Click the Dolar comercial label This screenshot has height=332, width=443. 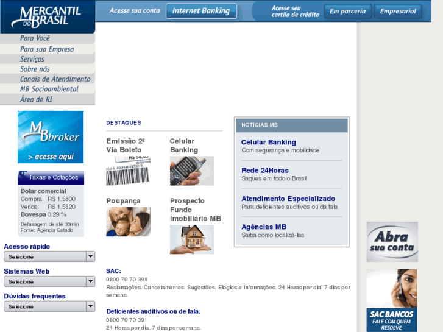tap(43, 191)
